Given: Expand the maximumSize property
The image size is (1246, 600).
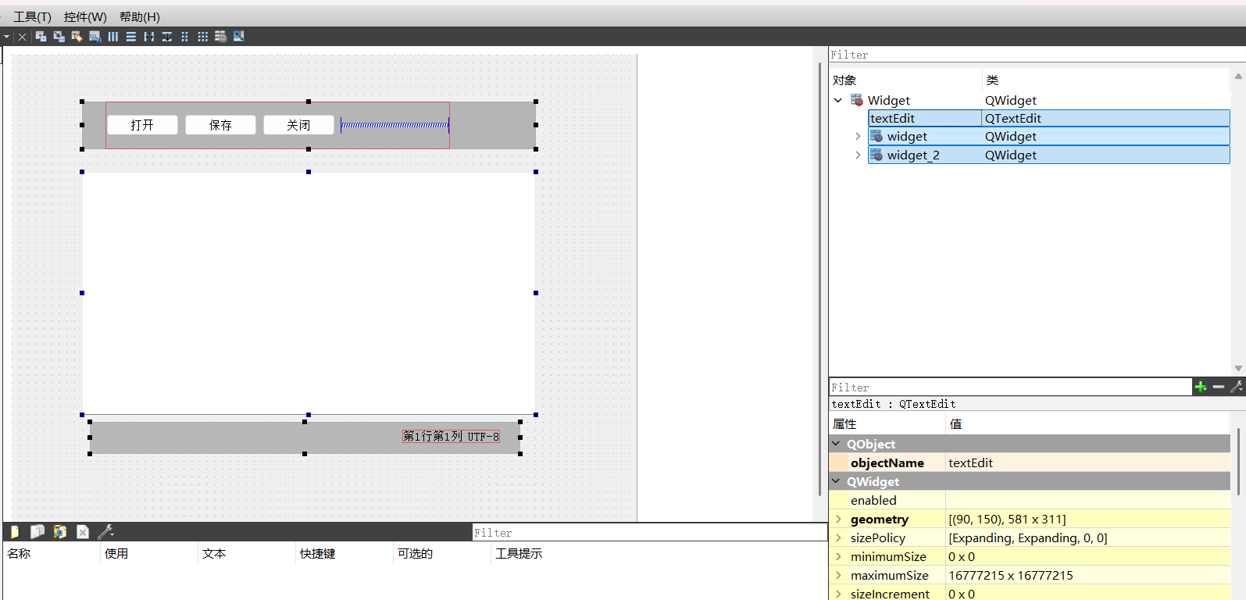Looking at the screenshot, I should 838,575.
